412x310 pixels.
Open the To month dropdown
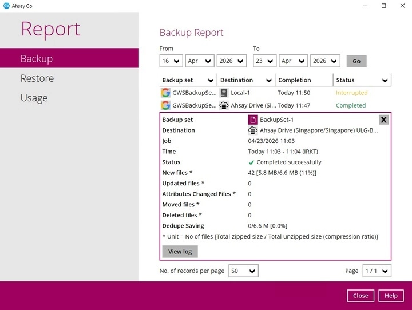point(293,61)
